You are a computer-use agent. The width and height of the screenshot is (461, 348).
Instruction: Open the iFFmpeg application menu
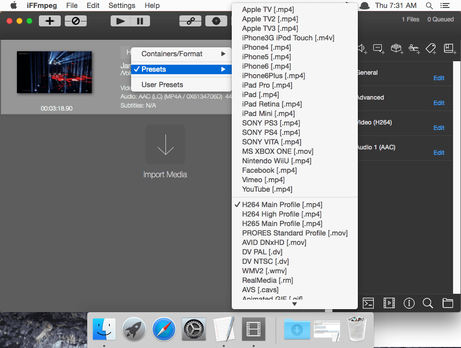(x=42, y=5)
